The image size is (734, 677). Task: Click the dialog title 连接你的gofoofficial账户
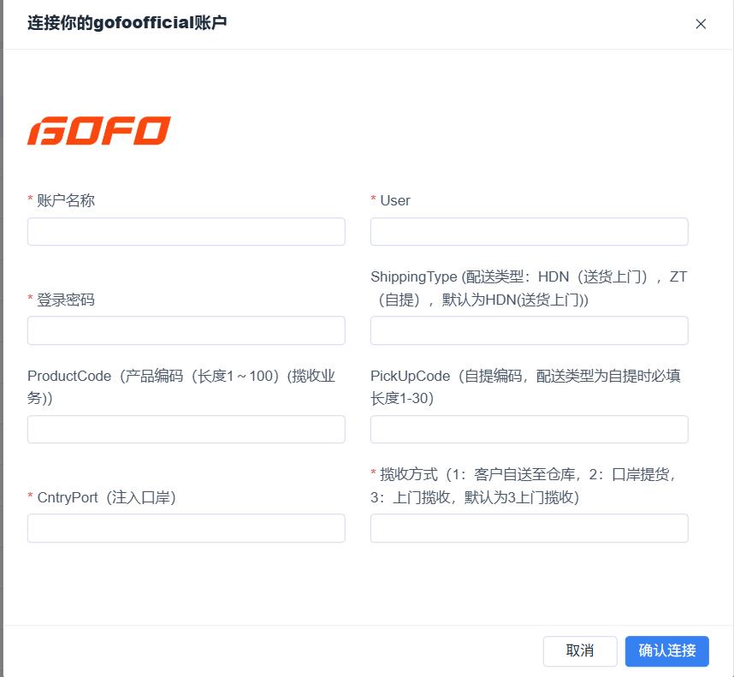[x=127, y=23]
